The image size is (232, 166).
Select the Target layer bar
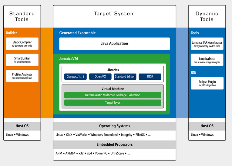113,103
